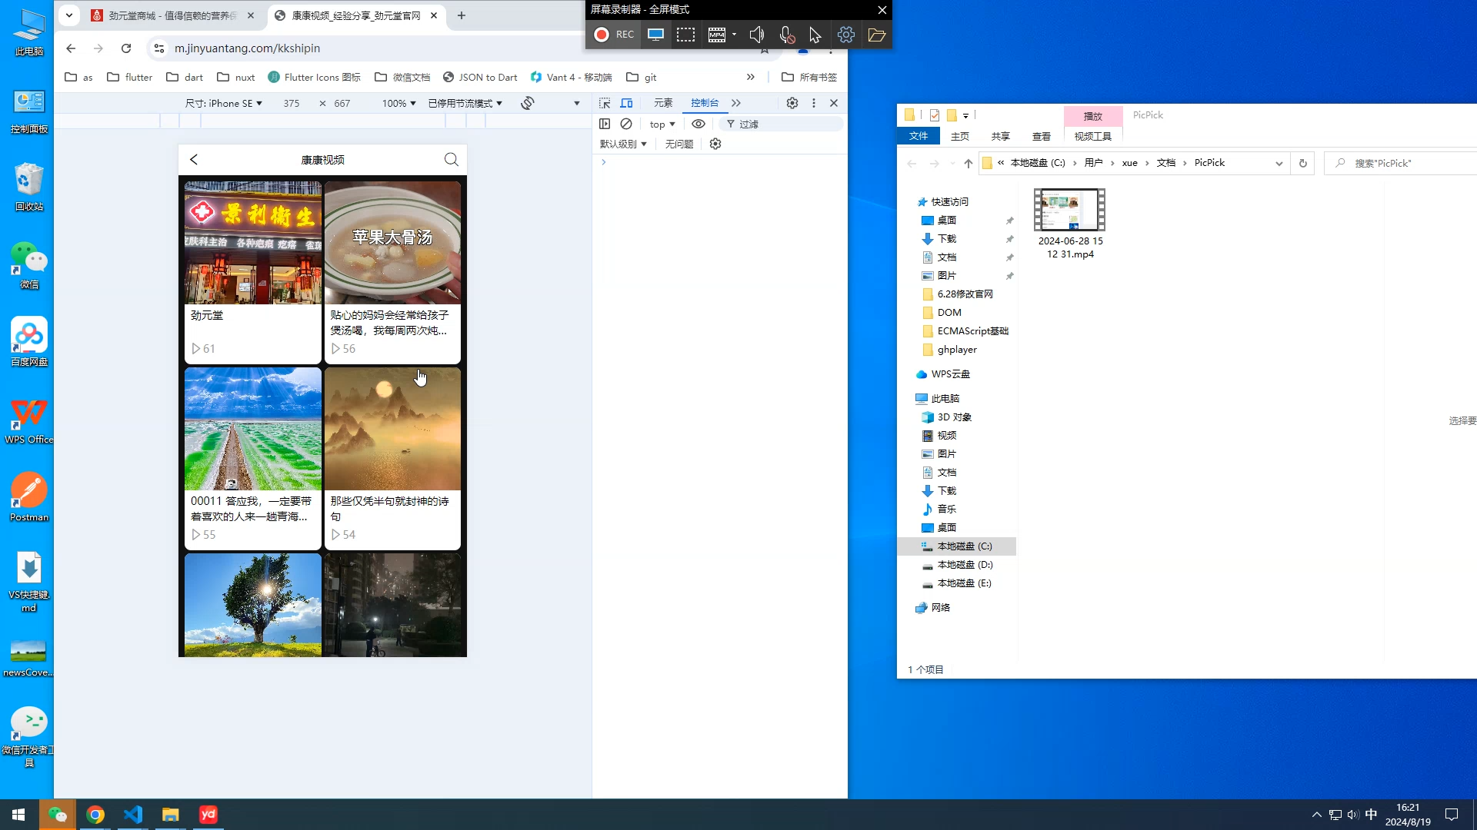Reload the Chrome page
The height and width of the screenshot is (830, 1477).
[126, 48]
